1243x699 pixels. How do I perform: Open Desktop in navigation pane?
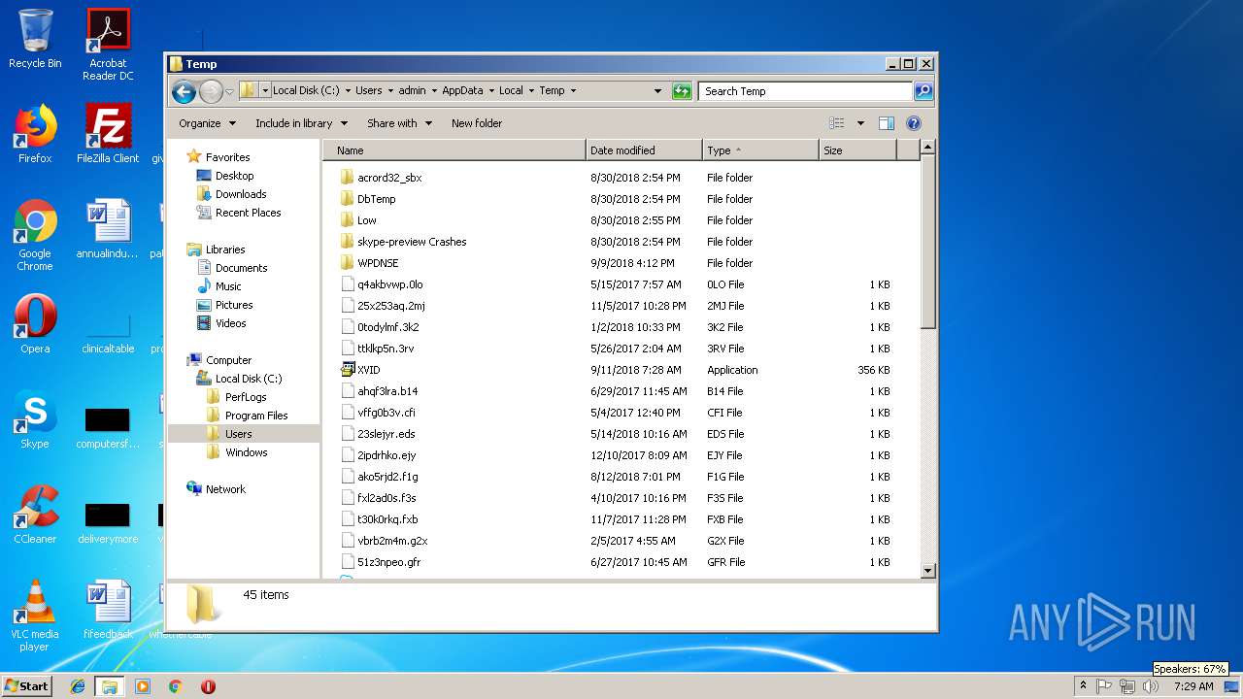(x=234, y=176)
